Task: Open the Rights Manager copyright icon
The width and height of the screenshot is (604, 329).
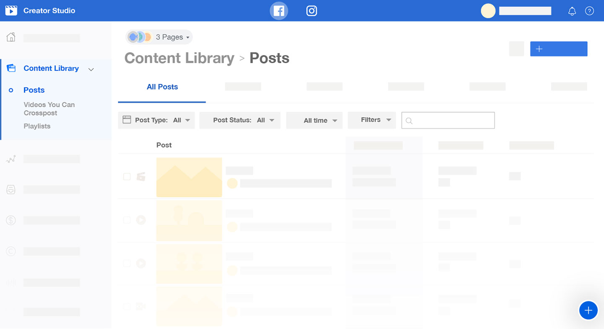Action: [10, 251]
